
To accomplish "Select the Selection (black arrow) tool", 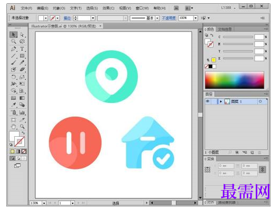I will (x=13, y=35).
